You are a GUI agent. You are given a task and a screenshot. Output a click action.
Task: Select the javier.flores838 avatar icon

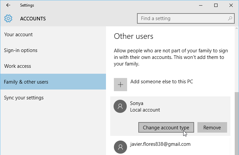pos(120,147)
